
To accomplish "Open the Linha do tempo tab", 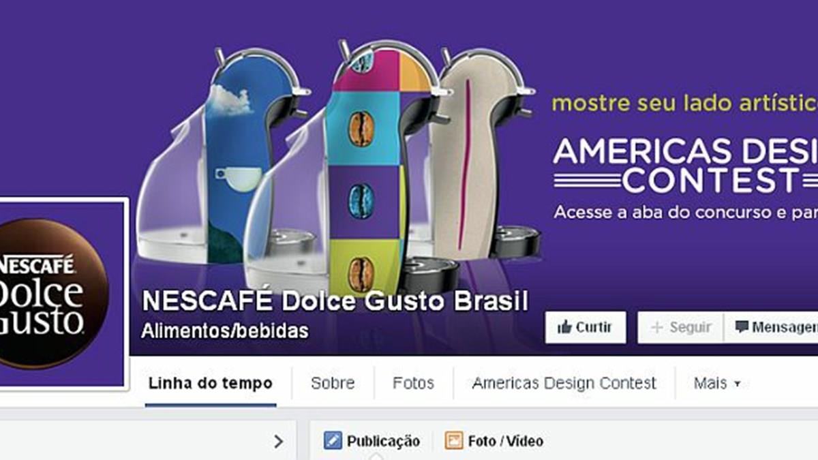I will point(211,383).
